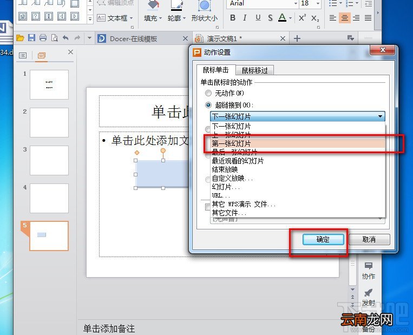
Task: Open Print Preview from quick toolbar
Action: (54, 38)
